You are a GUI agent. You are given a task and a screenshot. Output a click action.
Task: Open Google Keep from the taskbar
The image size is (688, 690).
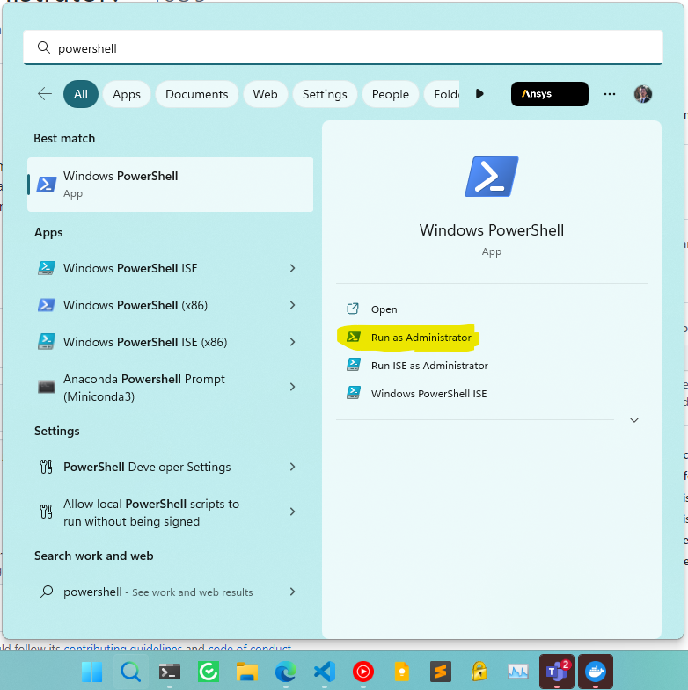click(402, 672)
